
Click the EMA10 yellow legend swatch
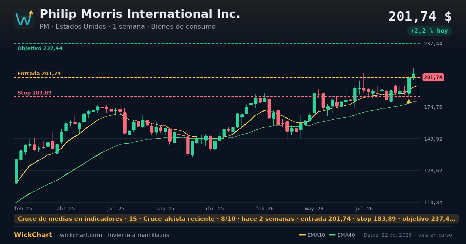(302, 235)
